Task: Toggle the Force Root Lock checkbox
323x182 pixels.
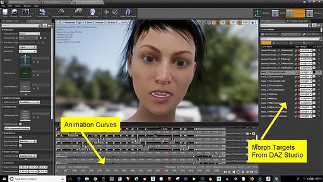Action: (20, 145)
